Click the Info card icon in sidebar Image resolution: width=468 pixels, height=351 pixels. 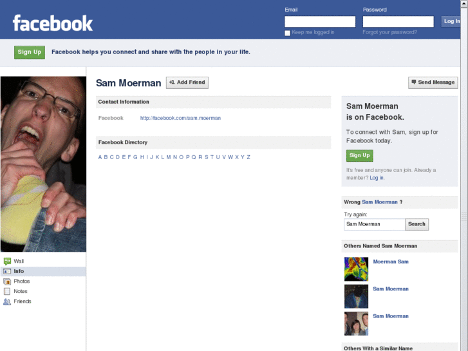click(x=7, y=271)
